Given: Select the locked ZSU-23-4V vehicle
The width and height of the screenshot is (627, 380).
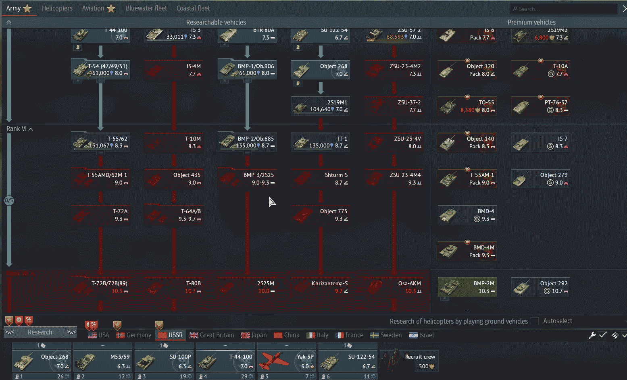Looking at the screenshot, I should click(394, 142).
